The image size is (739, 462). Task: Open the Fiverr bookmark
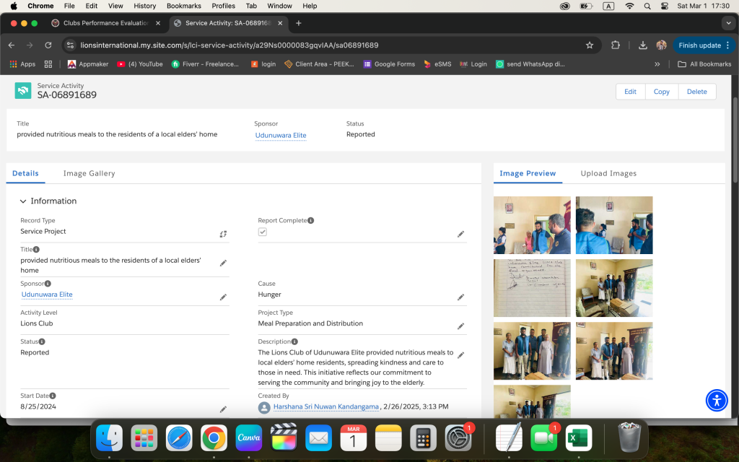point(205,64)
